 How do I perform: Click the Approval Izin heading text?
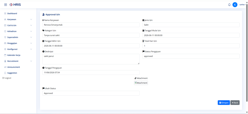53,15
